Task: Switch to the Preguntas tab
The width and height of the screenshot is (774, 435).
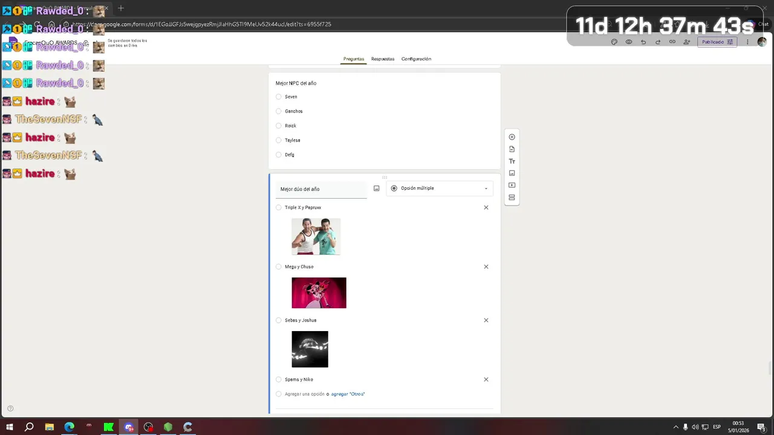Action: point(354,59)
